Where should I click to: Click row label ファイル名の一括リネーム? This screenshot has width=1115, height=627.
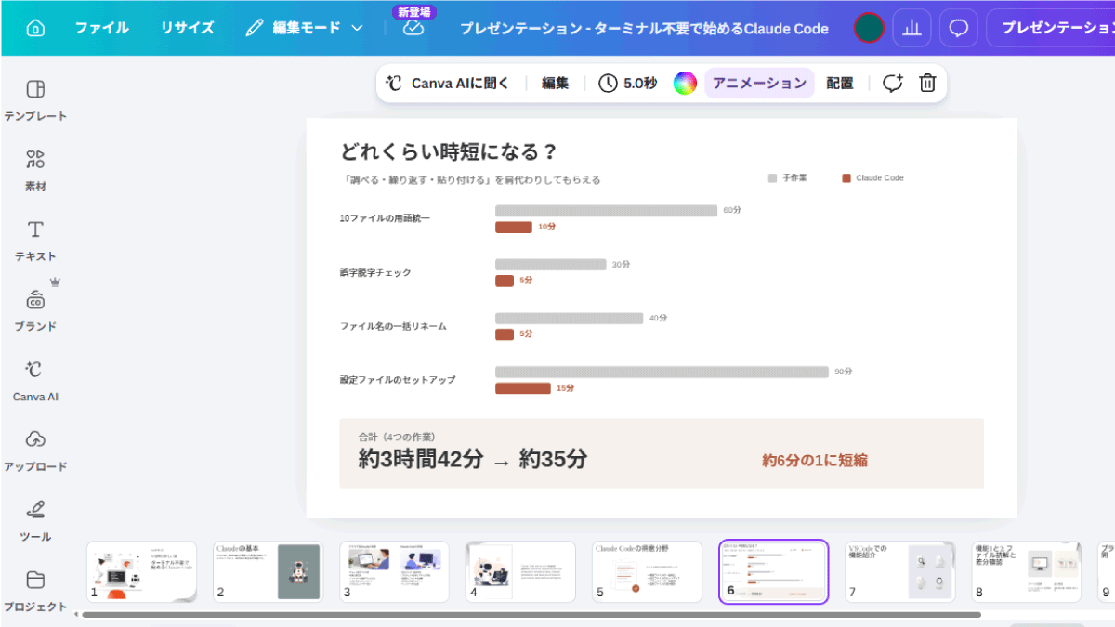(x=393, y=326)
